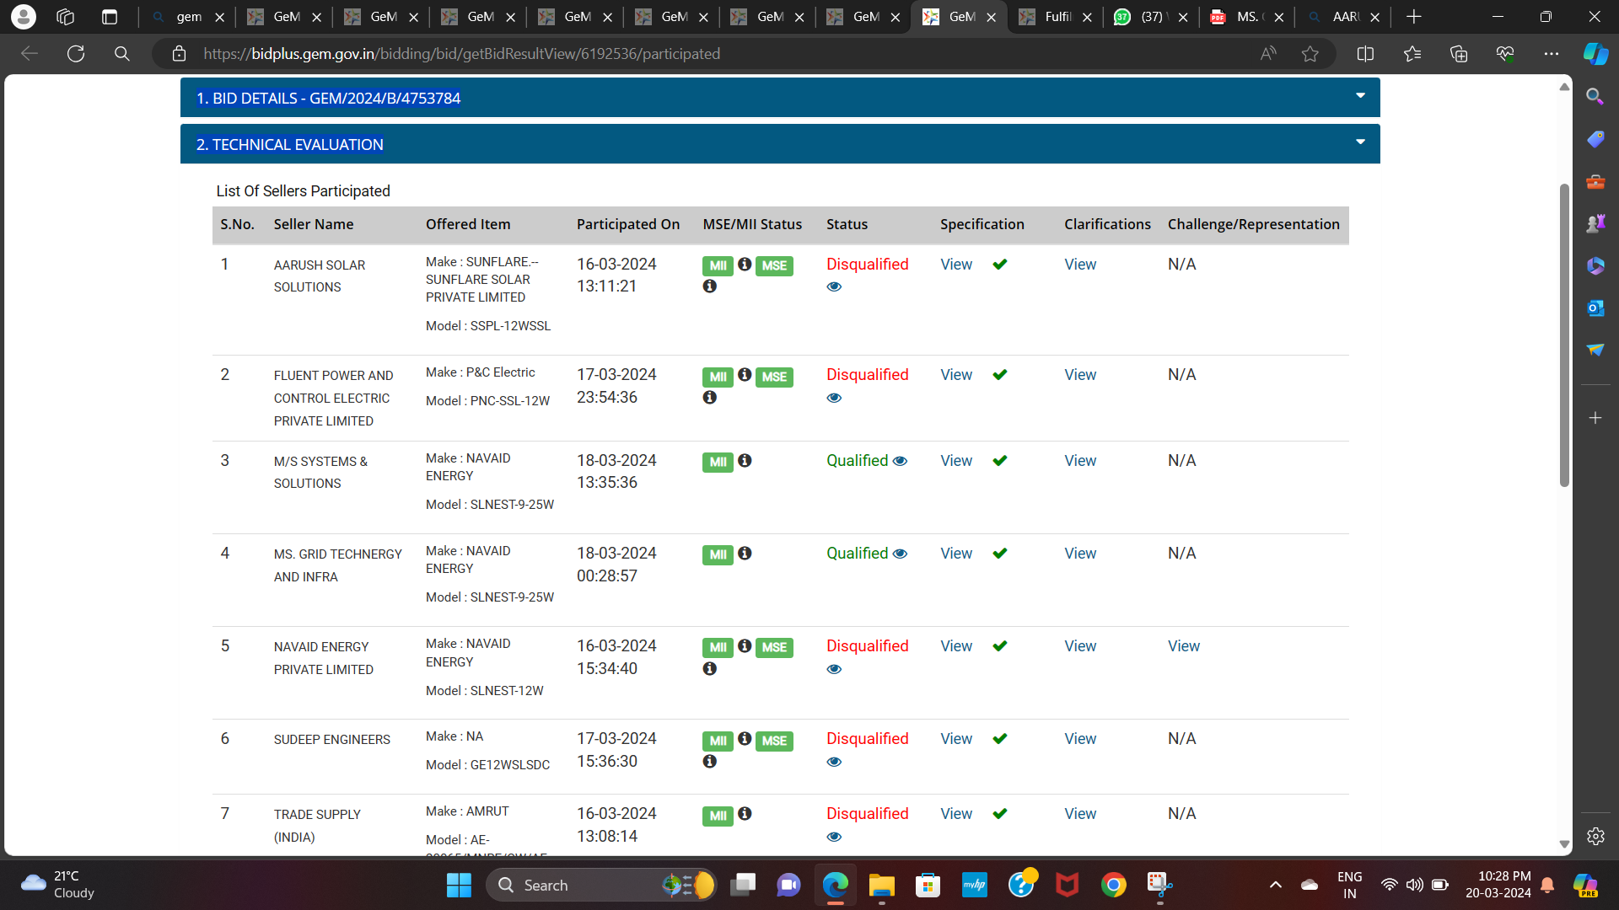This screenshot has height=910, width=1619.
Task: Toggle eye icon next to M/S SYSTEMS Qualified status
Action: [x=900, y=461]
